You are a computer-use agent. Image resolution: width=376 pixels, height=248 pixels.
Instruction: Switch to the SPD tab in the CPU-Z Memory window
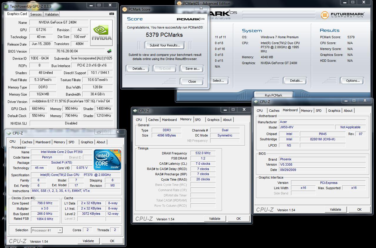(x=198, y=120)
